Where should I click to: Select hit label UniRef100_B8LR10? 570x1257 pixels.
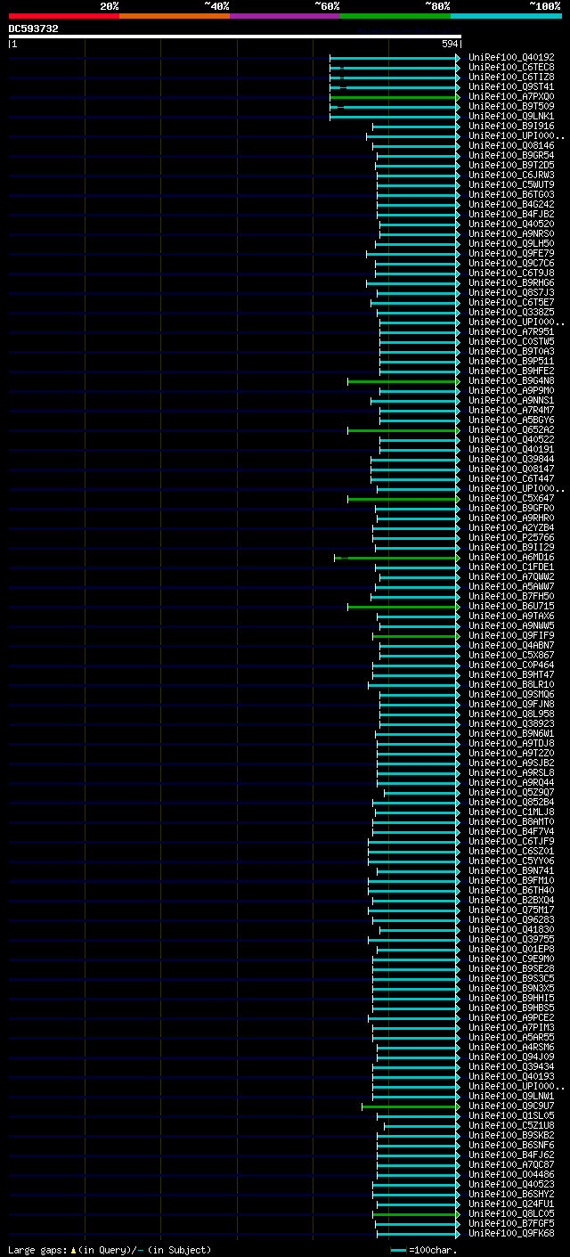pos(511,684)
